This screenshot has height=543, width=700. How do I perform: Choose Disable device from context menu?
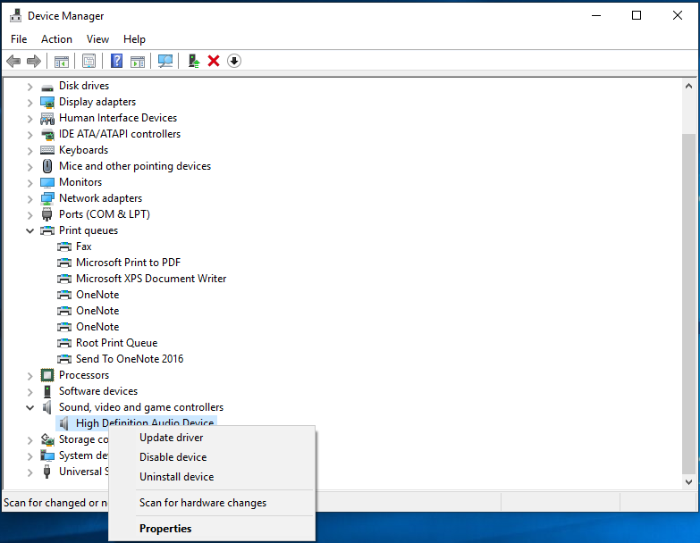point(212,457)
